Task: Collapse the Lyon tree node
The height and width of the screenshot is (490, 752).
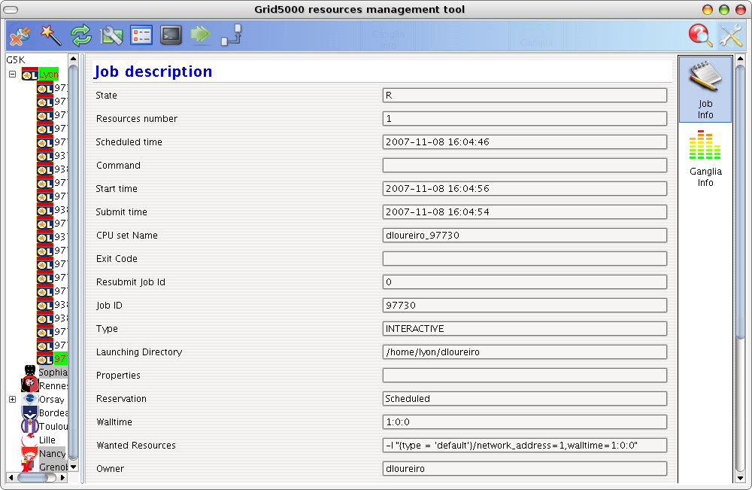Action: pyautogui.click(x=13, y=75)
